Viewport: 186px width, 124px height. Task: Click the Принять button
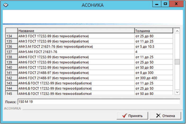coord(133,116)
